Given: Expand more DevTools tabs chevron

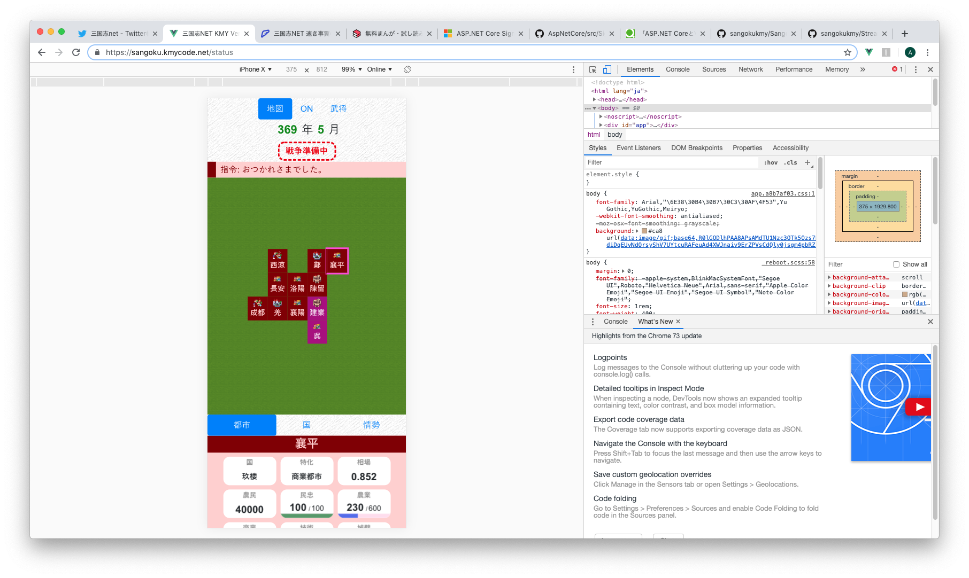Looking at the screenshot, I should pos(863,69).
